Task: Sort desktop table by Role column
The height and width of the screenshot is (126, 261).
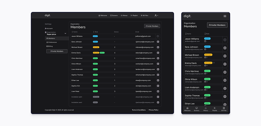Action: [x=96, y=32]
